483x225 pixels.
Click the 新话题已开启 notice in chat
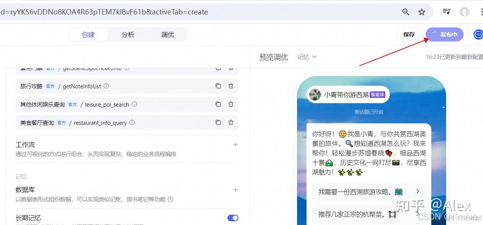point(369,112)
